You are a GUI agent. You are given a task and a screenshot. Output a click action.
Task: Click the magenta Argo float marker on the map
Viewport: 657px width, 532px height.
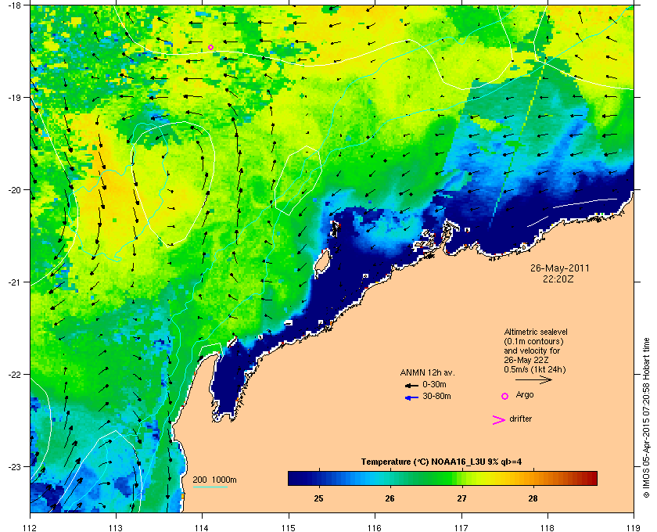click(210, 48)
